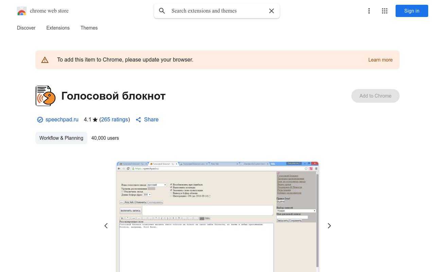Click the chrome web store title text

pyautogui.click(x=49, y=11)
